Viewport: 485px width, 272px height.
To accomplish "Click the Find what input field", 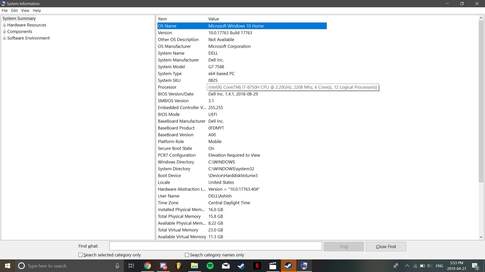I will [215, 246].
